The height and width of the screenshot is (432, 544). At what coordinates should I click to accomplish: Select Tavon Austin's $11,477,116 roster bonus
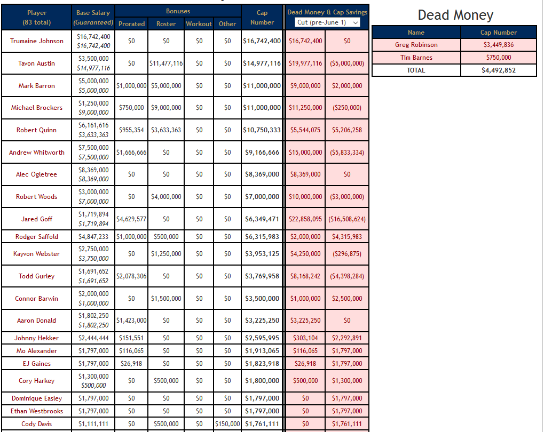point(166,63)
